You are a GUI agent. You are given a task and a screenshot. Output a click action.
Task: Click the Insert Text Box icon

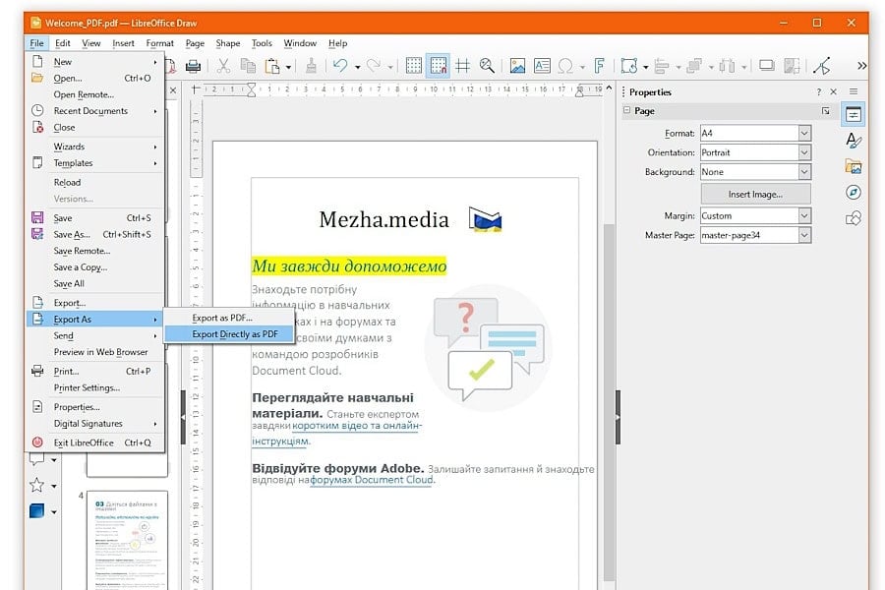point(542,66)
